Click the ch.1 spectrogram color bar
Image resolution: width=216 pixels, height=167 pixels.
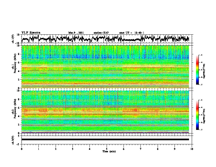197,70
